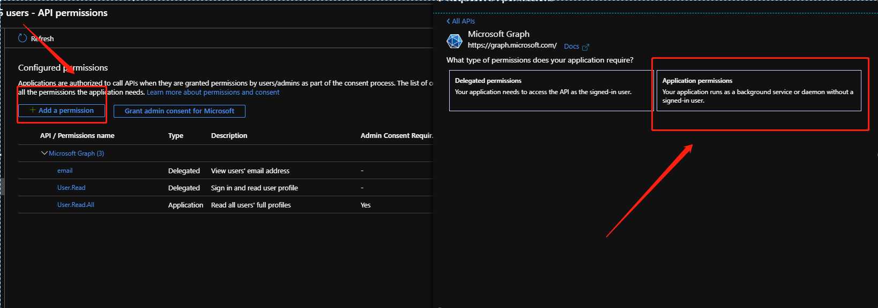Click the 'Yes' admin consent value
The height and width of the screenshot is (308, 878).
coord(366,205)
